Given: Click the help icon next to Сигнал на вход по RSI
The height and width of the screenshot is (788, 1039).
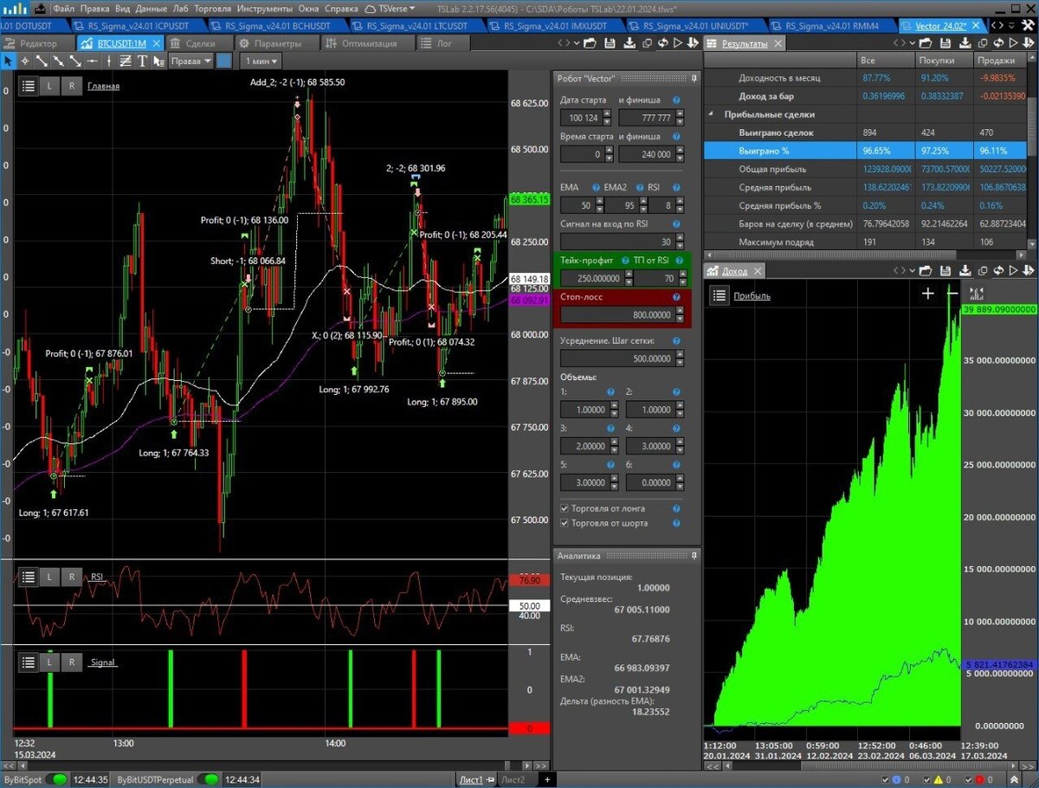Looking at the screenshot, I should coord(677,224).
